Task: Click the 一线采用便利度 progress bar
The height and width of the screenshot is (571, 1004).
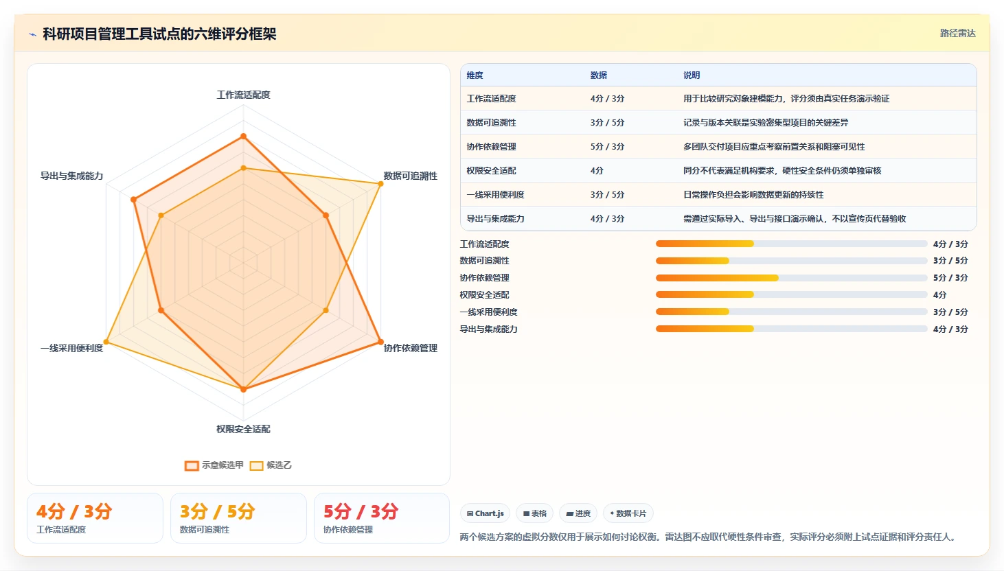Action: tap(791, 312)
